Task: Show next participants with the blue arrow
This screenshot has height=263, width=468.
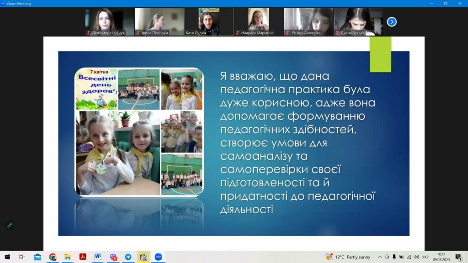Action: (392, 22)
